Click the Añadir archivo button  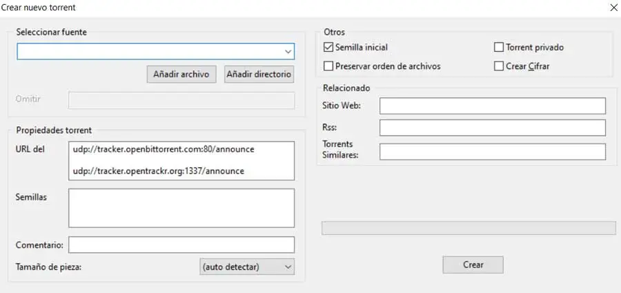[x=182, y=74]
